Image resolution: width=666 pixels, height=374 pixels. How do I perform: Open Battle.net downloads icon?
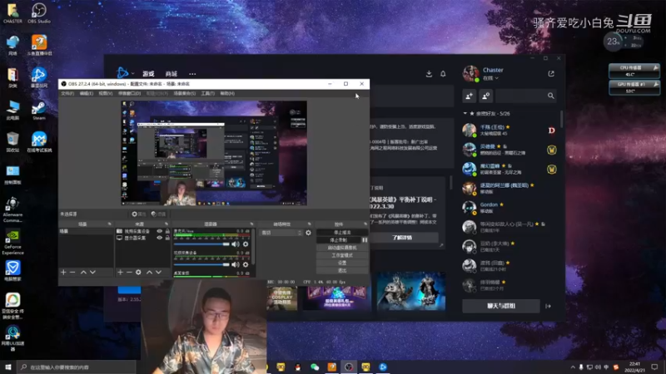point(429,74)
